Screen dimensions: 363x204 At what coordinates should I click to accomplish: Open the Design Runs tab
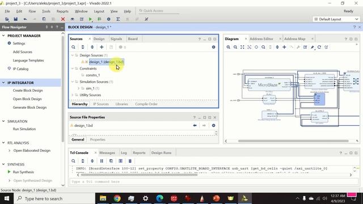click(x=161, y=153)
